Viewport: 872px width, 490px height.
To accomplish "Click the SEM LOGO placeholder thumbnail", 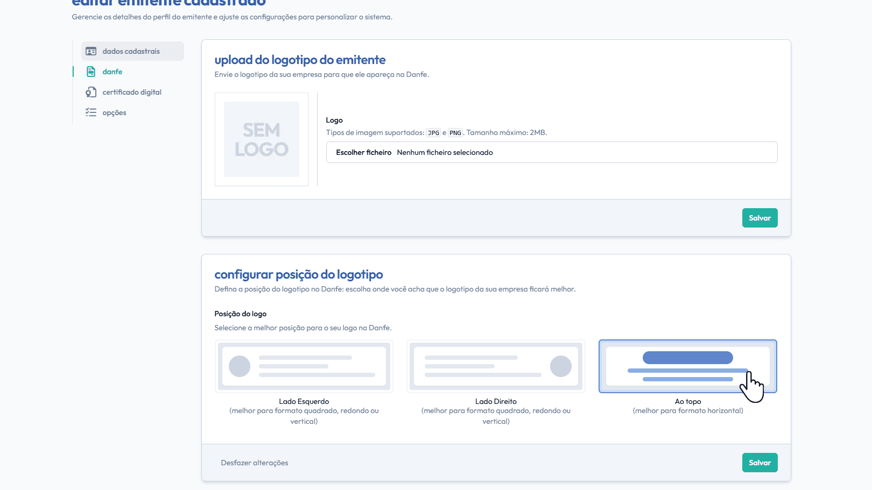I will [x=262, y=139].
